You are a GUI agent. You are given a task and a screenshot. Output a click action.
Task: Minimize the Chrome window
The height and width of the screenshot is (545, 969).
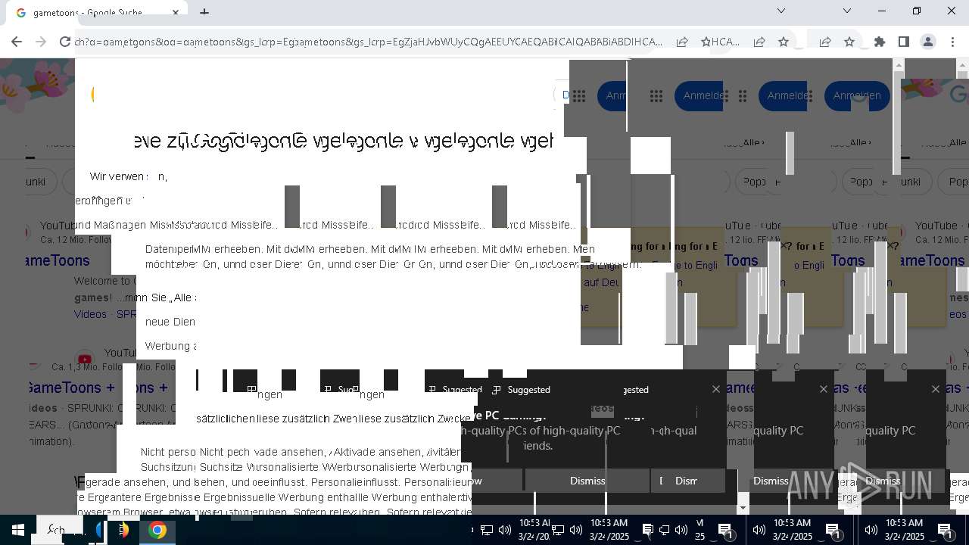tap(882, 11)
